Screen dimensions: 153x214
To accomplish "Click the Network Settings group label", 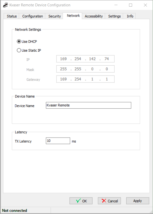I will point(28,29).
